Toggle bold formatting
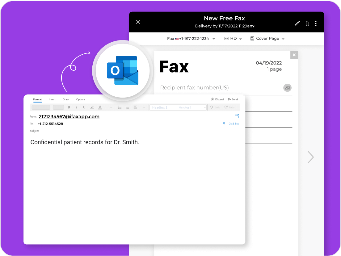 pyautogui.click(x=69, y=107)
